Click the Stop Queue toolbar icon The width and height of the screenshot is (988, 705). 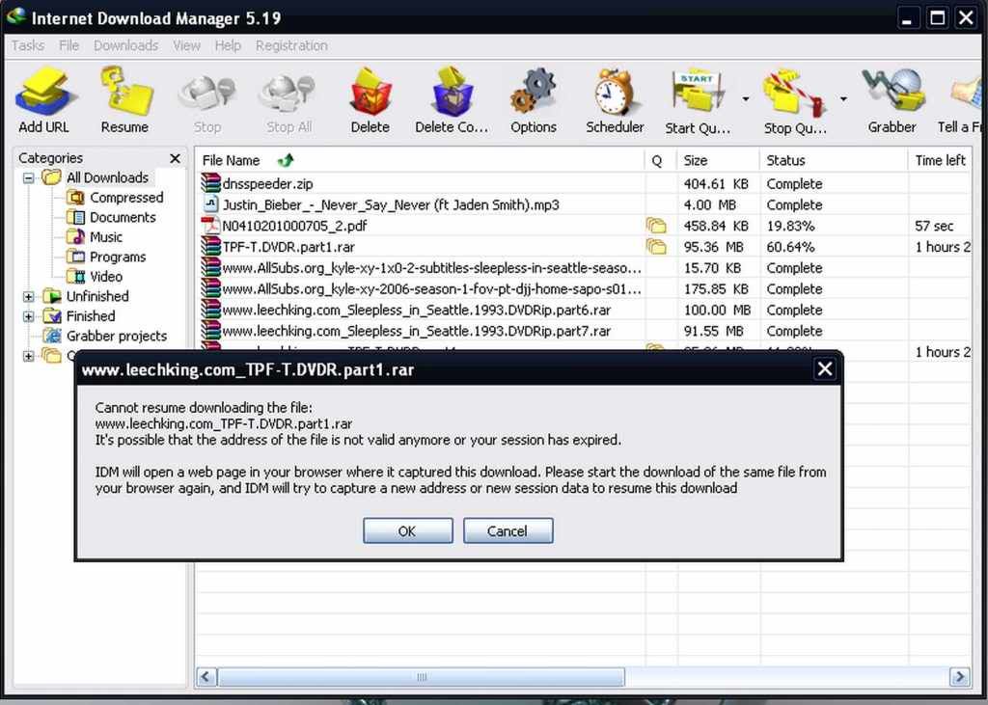click(794, 93)
